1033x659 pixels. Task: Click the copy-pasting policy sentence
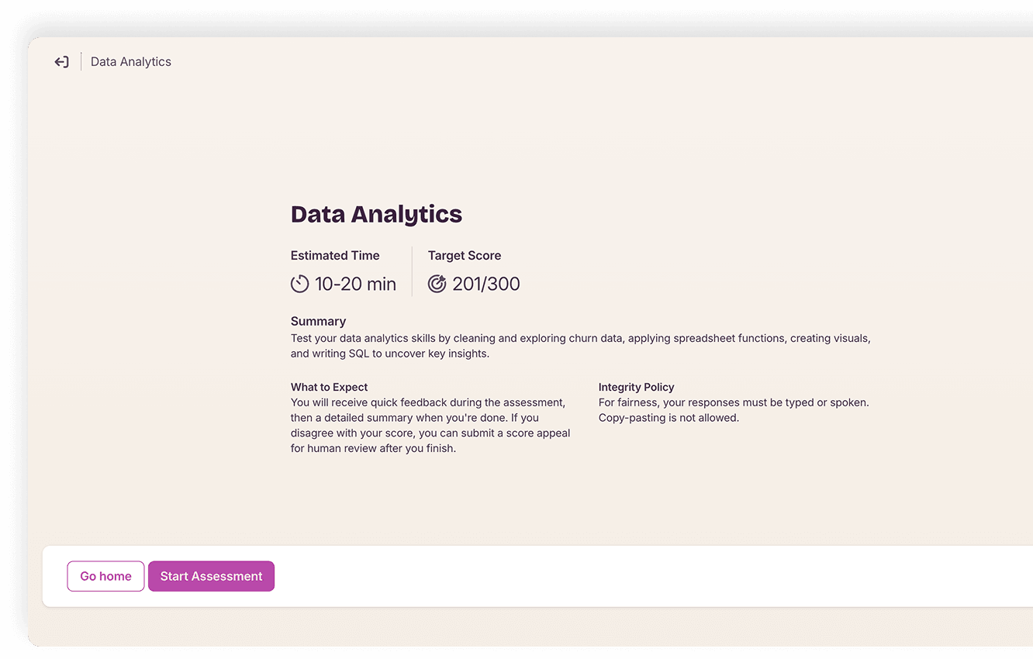[x=668, y=417]
